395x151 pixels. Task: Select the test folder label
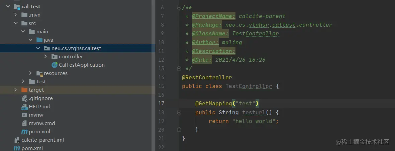(x=41, y=82)
